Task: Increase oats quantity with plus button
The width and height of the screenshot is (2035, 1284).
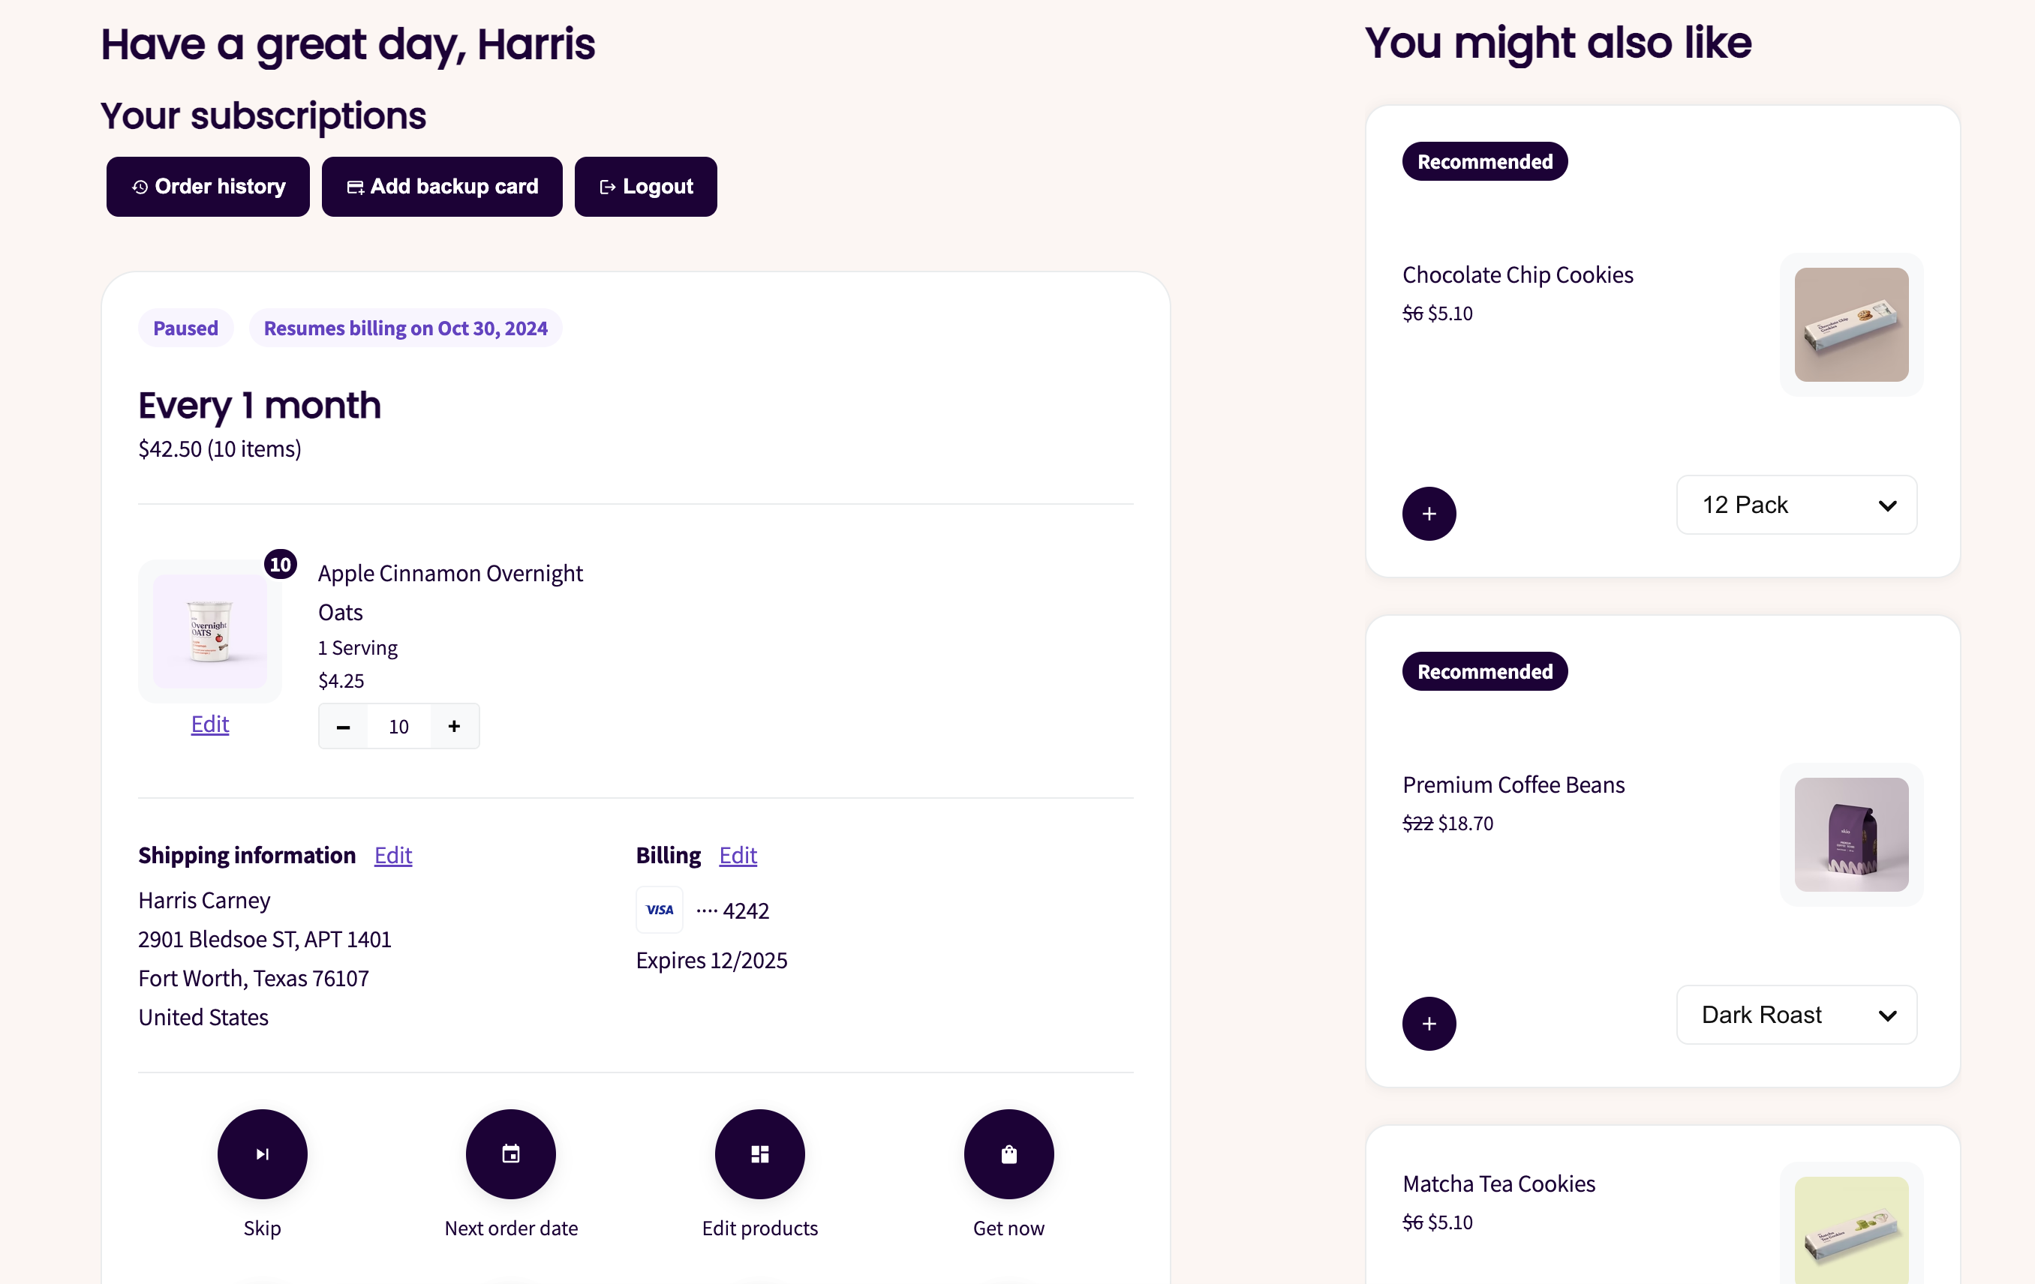Action: tap(455, 727)
